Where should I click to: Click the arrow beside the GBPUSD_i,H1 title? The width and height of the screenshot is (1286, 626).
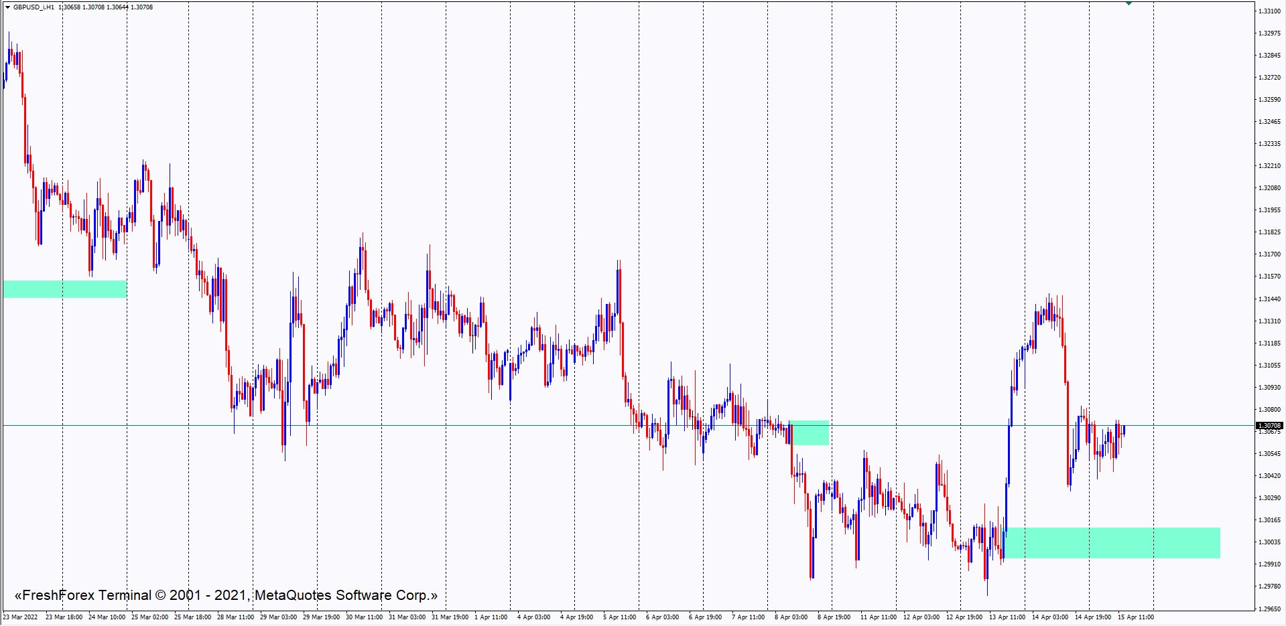pos(7,7)
